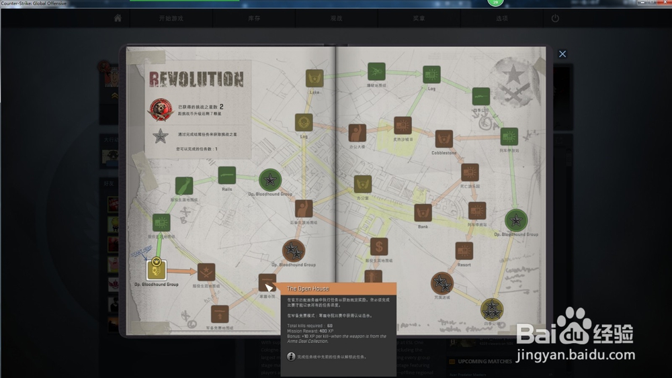Select brown 死亡游乐园 mission node
This screenshot has height=378, width=672.
pyautogui.click(x=470, y=173)
